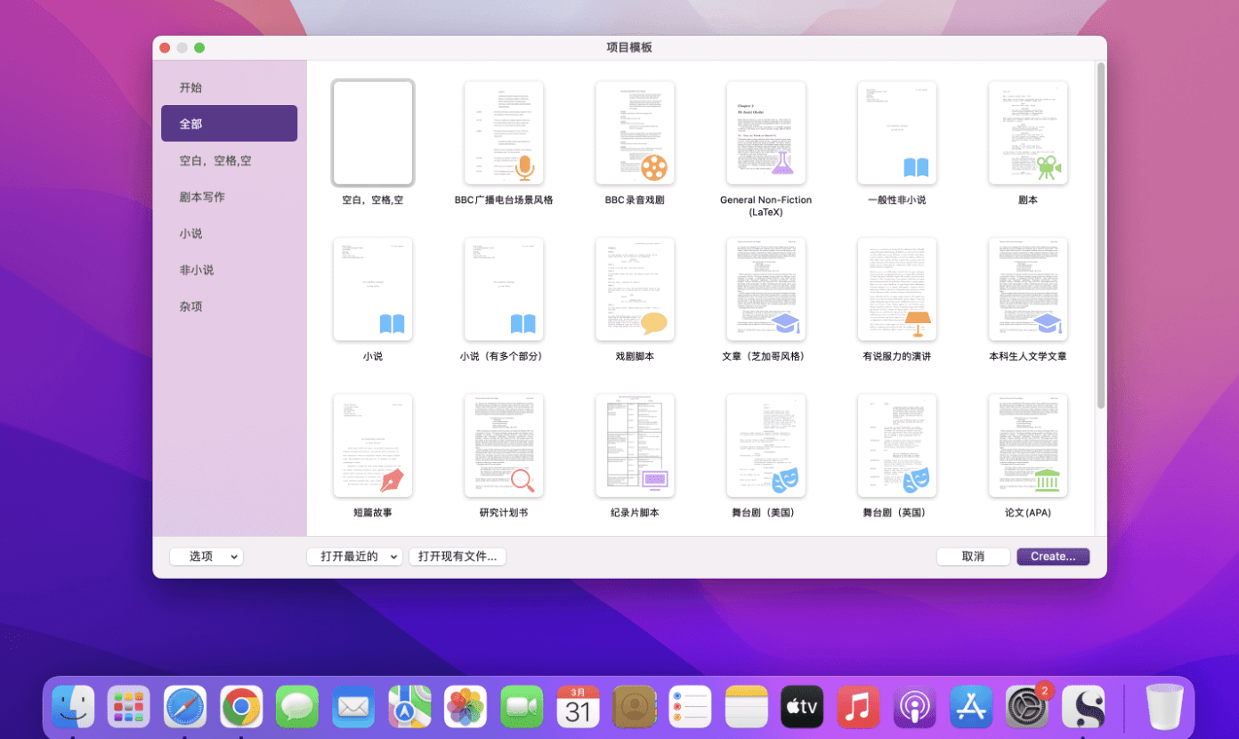This screenshot has width=1239, height=739.
Task: Switch to the 剧本写作 category
Action: 202,197
